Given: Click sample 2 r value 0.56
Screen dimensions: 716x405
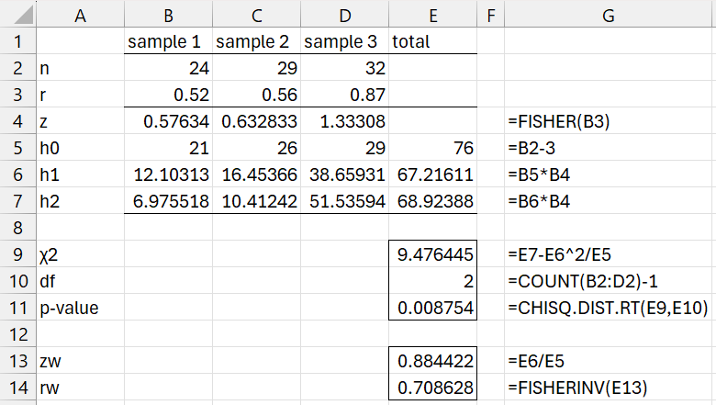Looking at the screenshot, I should point(256,95).
